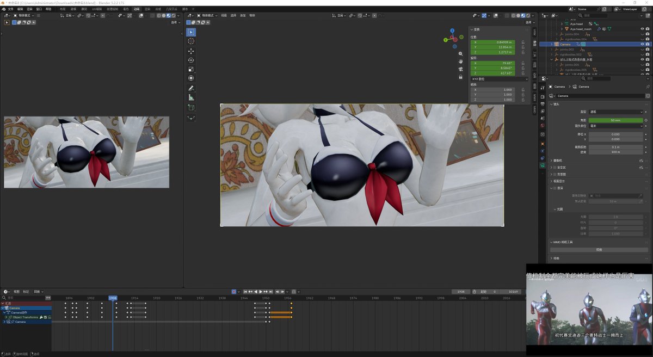Viewport: 653px width, 357px height.
Task: Pick the Annotate pencil tool
Action: point(191,88)
